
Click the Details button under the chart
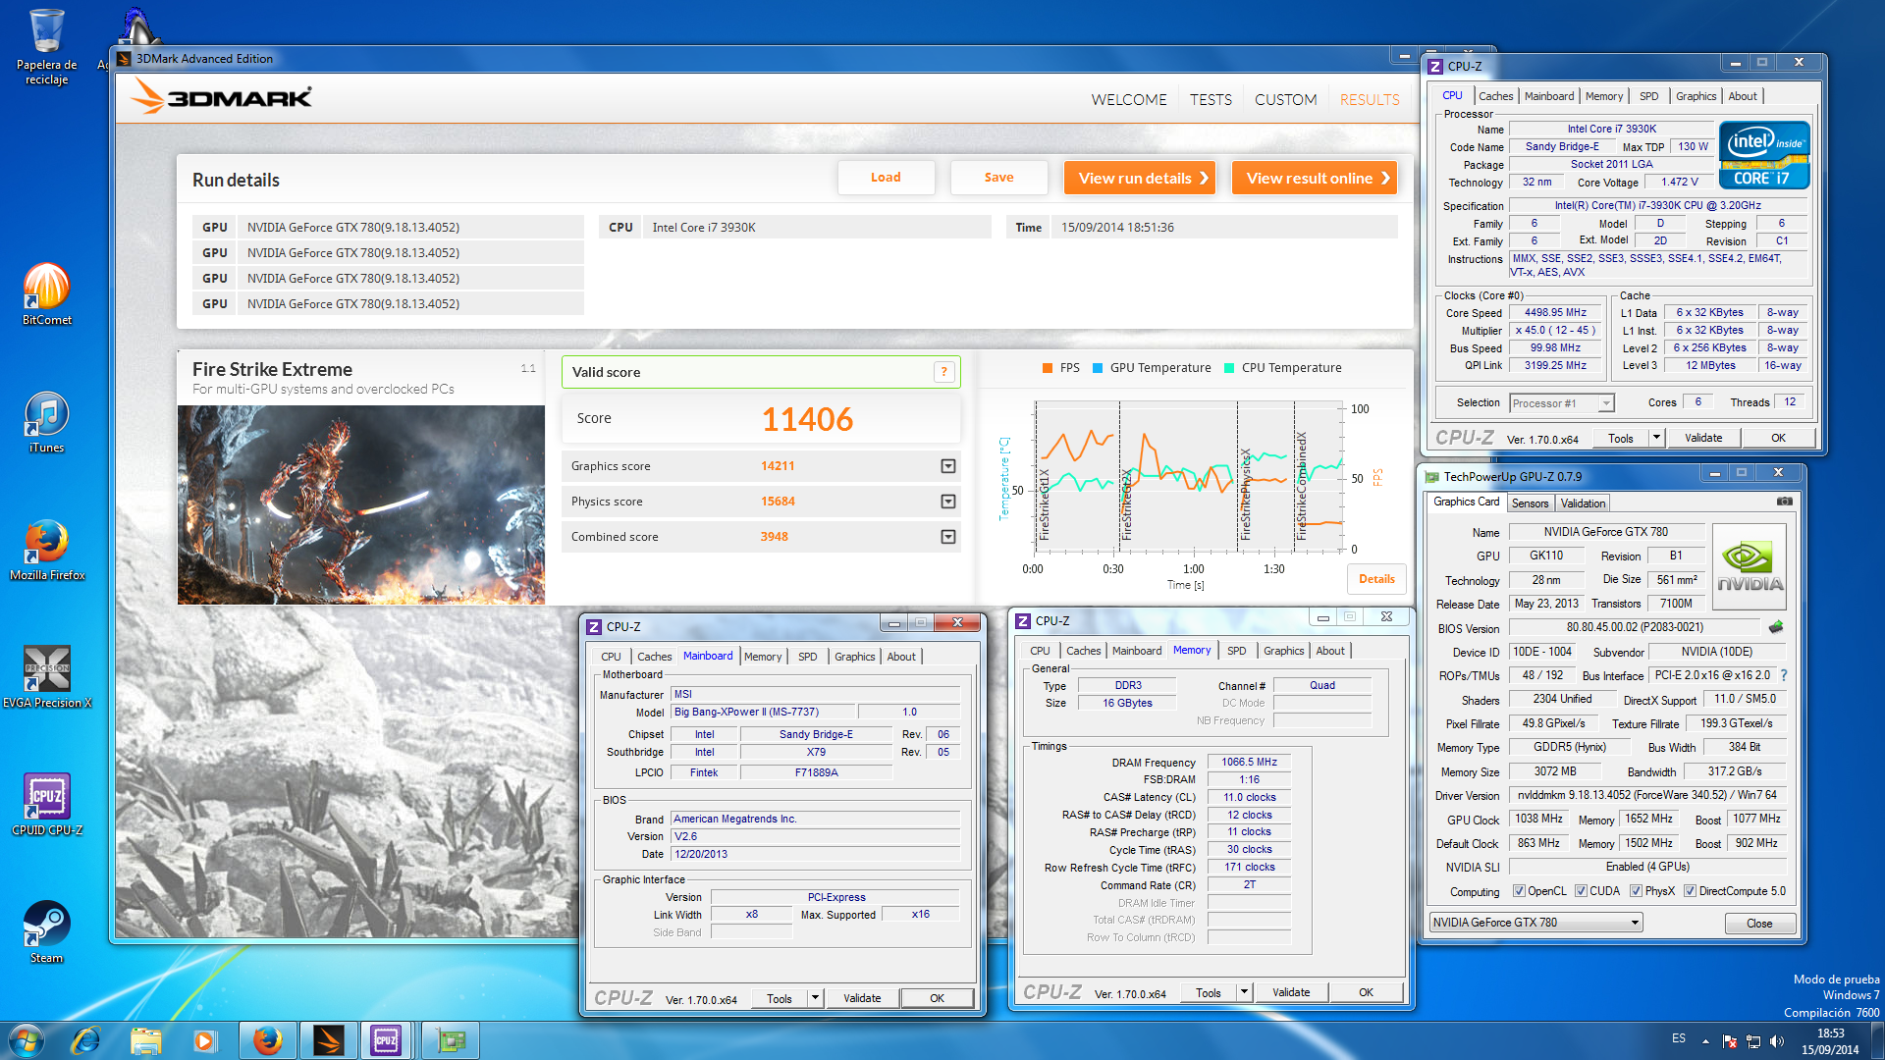pos(1376,579)
